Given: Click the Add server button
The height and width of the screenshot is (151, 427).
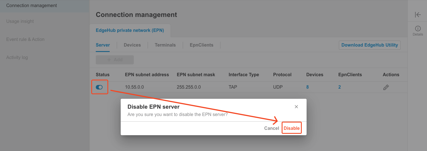Looking at the screenshot, I should pos(115,60).
